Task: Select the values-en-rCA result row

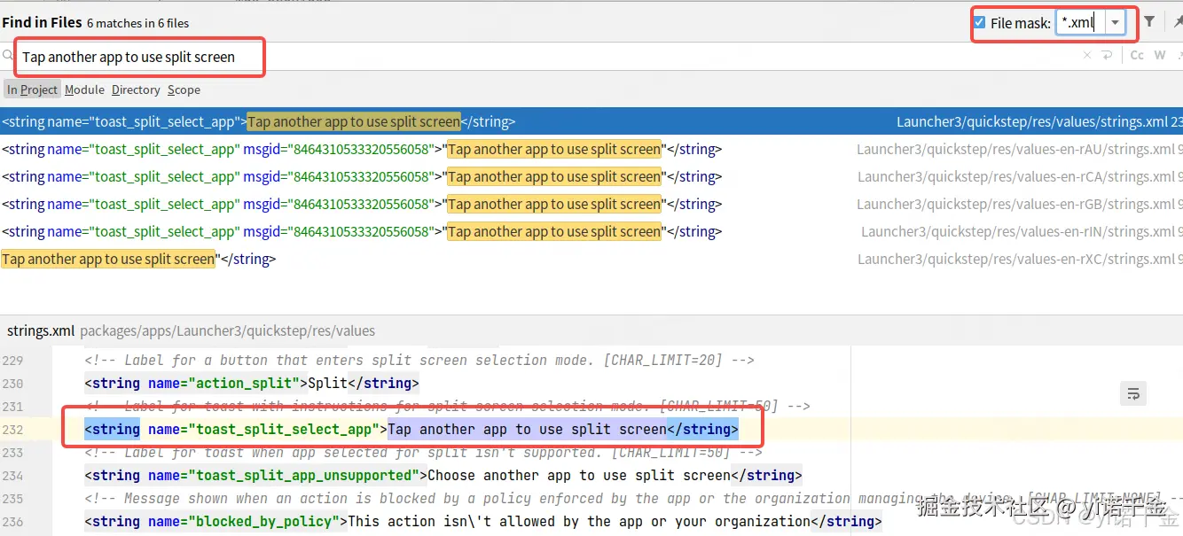Action: coord(591,176)
